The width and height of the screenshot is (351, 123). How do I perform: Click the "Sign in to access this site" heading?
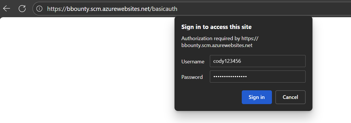coord(216,27)
